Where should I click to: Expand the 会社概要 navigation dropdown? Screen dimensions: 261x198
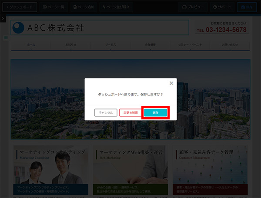pyautogui.click(x=151, y=46)
